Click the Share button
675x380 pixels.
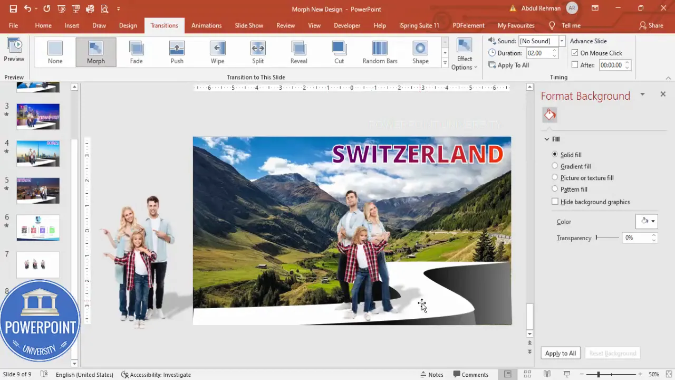point(651,25)
